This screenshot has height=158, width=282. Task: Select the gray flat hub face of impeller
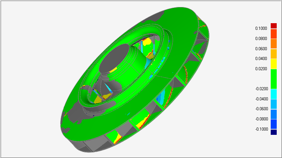pyautogui.click(x=114, y=58)
